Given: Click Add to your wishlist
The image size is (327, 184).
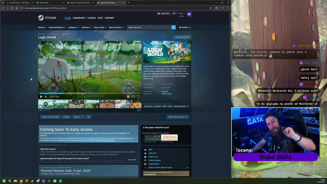Looking at the screenshot, I should click(50, 117).
